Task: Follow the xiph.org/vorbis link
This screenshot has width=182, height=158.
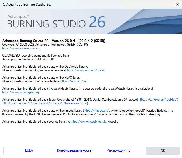Action: (86, 70)
